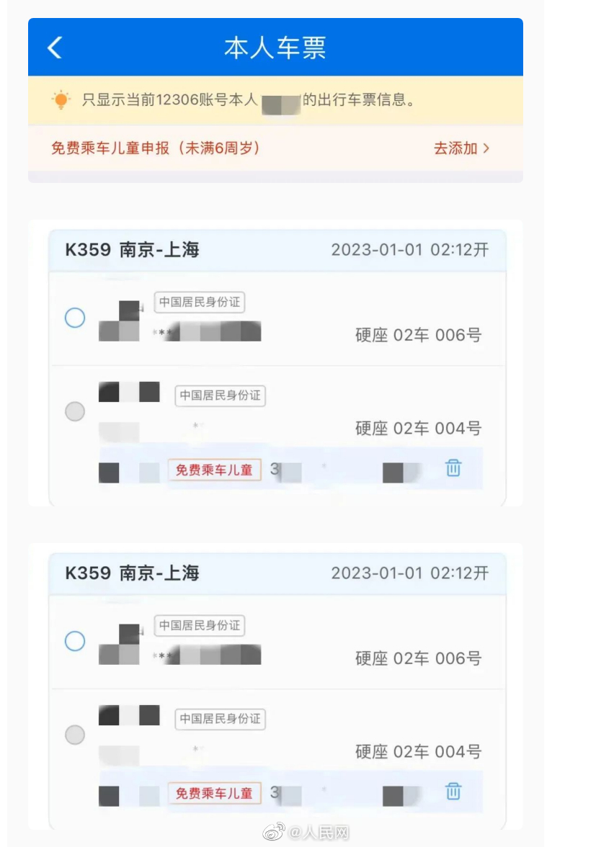The width and height of the screenshot is (614, 847).
Task: Select seat 004号 radio in first ticket card
Action: coord(75,412)
